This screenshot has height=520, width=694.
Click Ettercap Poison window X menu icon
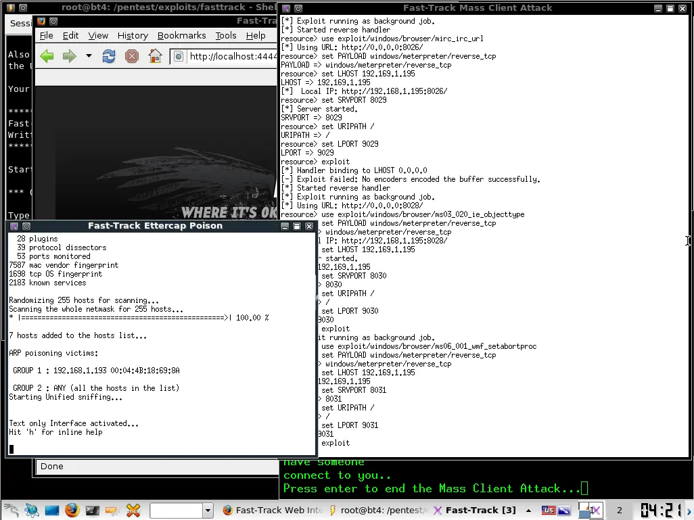(x=14, y=226)
